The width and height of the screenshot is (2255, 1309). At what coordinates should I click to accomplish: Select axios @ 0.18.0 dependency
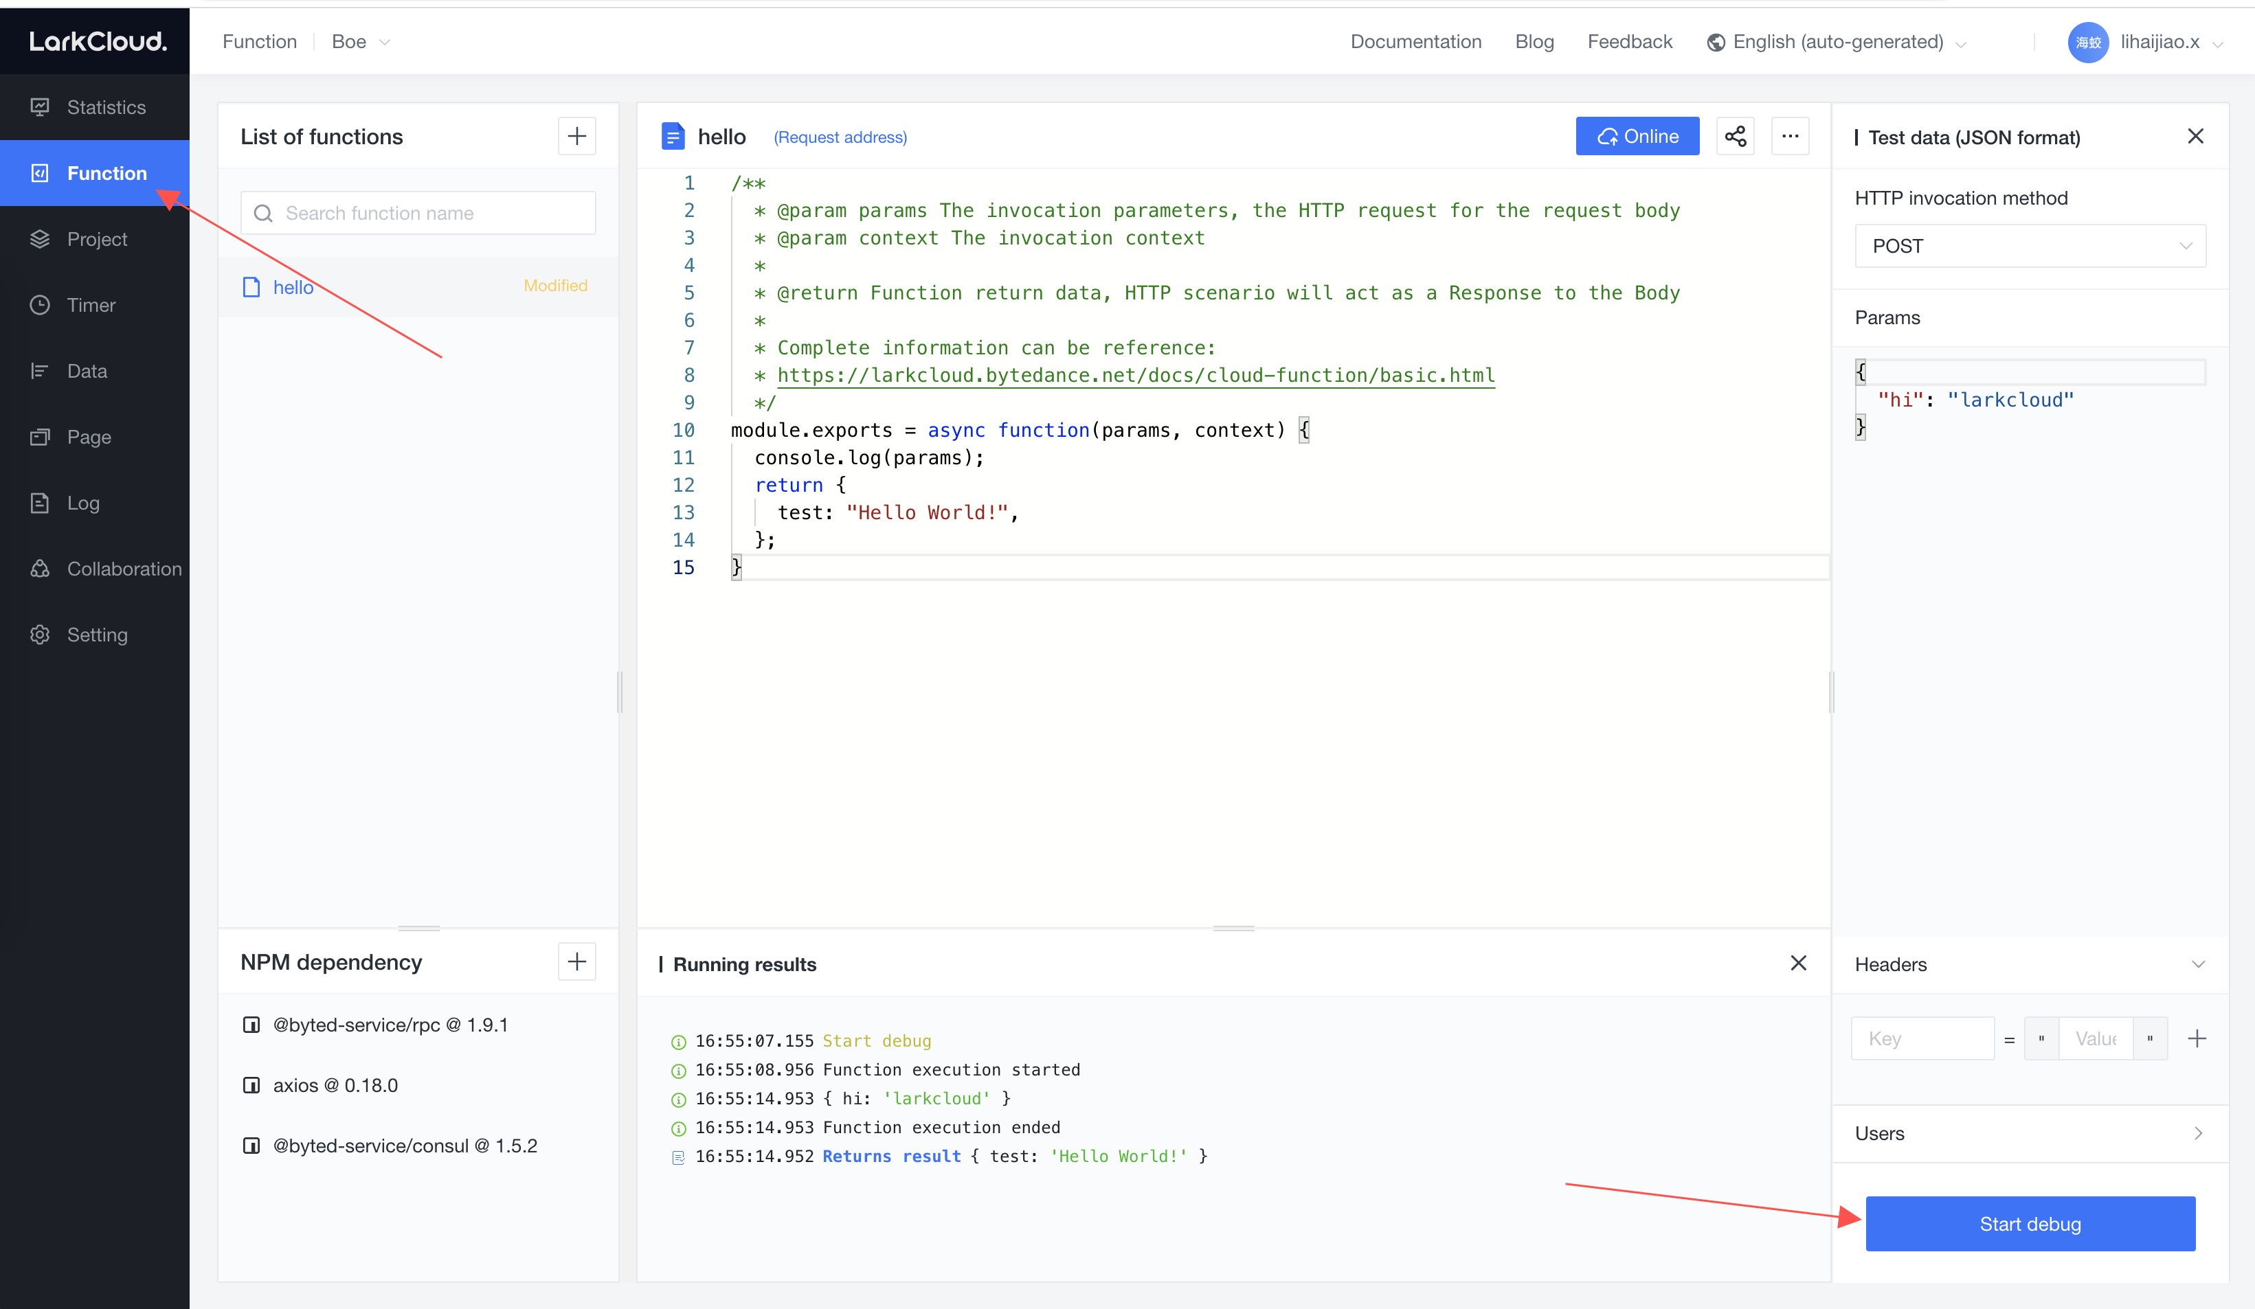335,1085
